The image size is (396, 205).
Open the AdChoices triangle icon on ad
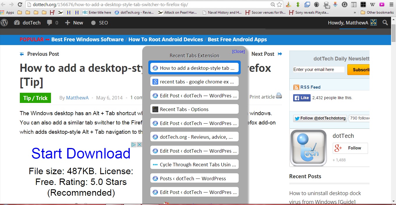pyautogui.click(x=133, y=145)
